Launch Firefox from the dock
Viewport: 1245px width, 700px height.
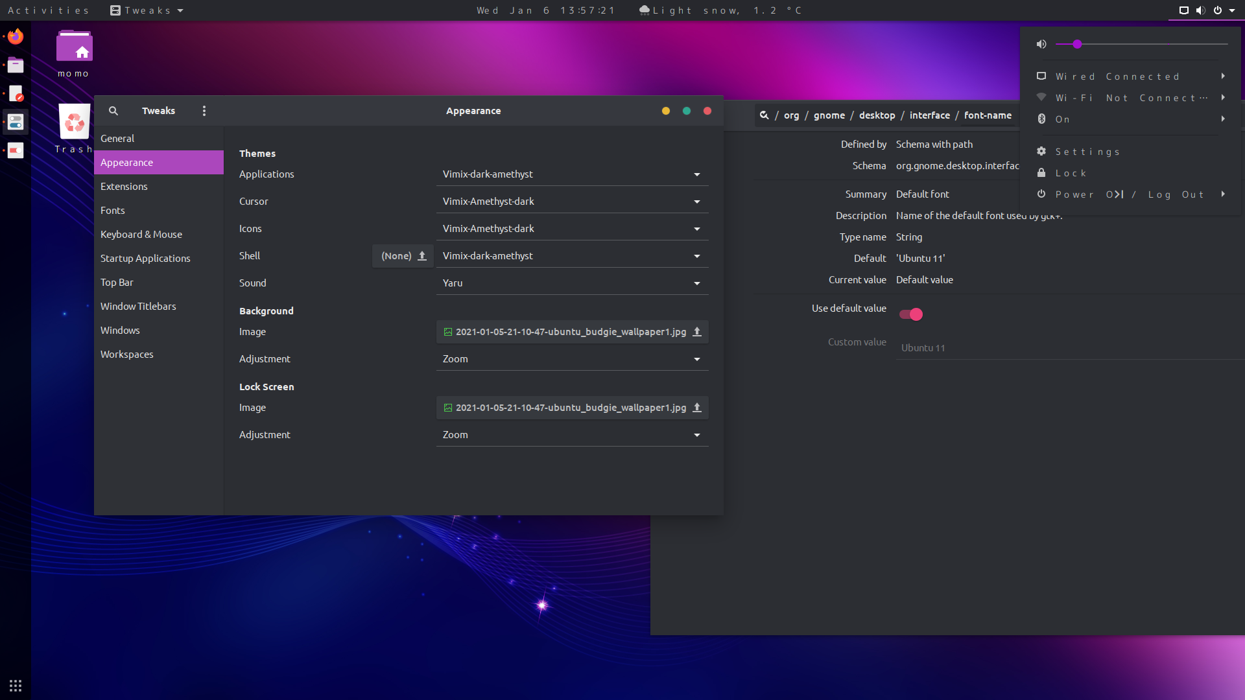(15, 36)
